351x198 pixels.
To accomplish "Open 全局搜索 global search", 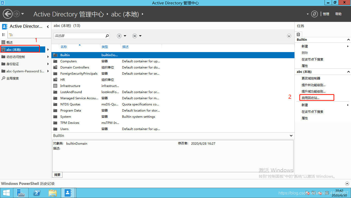I will 13,78.
